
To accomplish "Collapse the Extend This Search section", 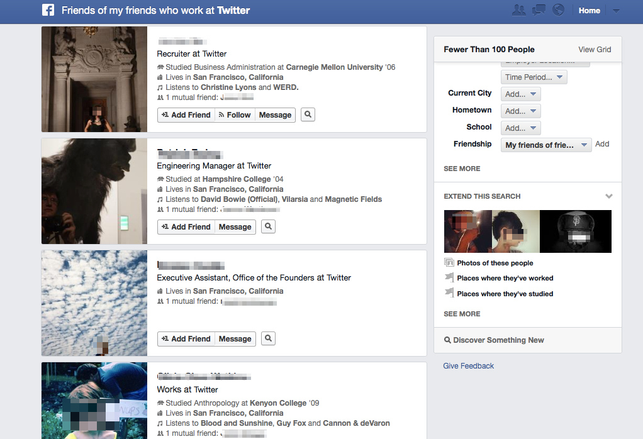I will pos(609,196).
